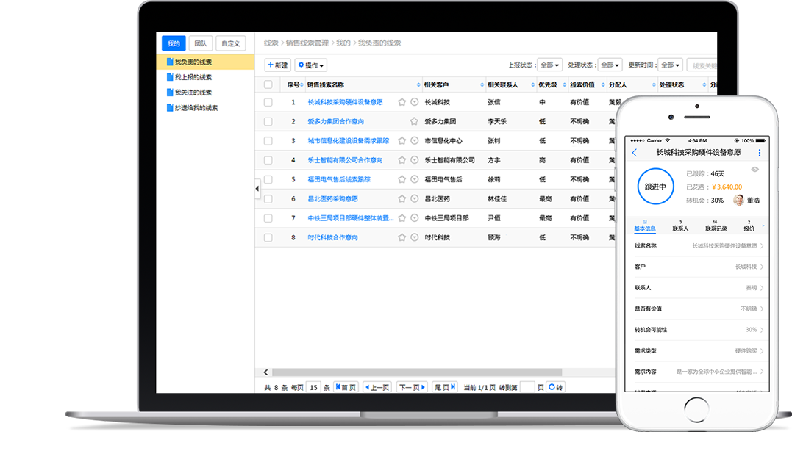792x451 pixels.
Task: Open the 更新时间 全部 dropdown
Action: pyautogui.click(x=670, y=65)
